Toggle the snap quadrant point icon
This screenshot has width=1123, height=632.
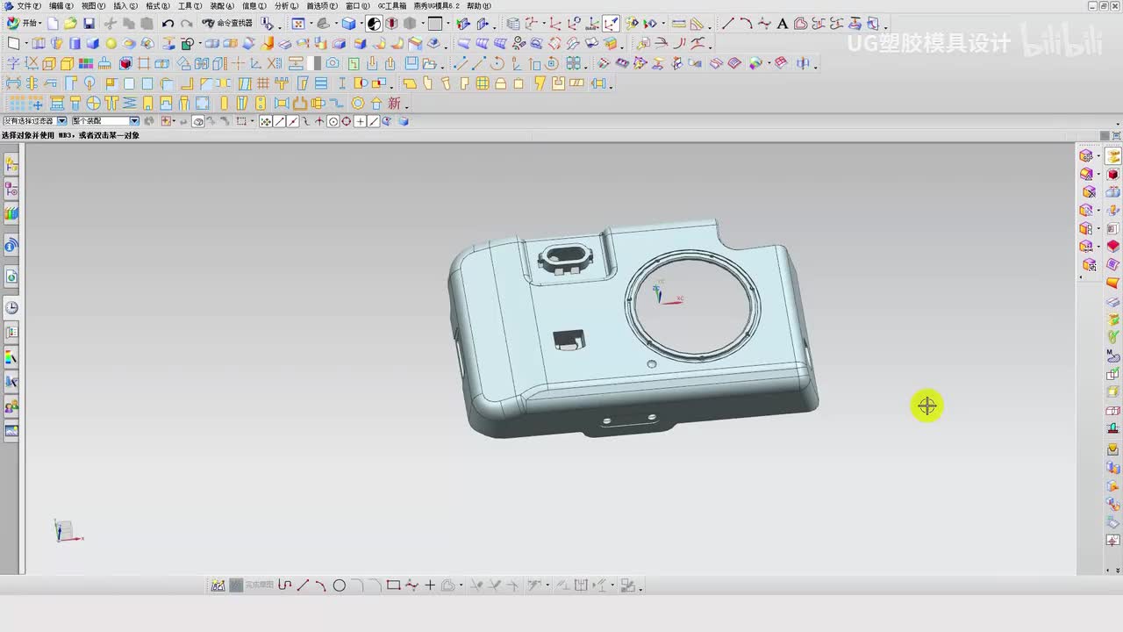(347, 121)
